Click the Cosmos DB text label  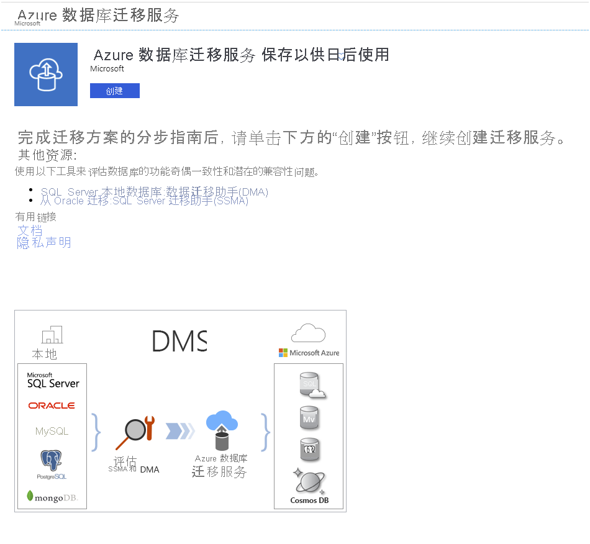[x=309, y=501]
